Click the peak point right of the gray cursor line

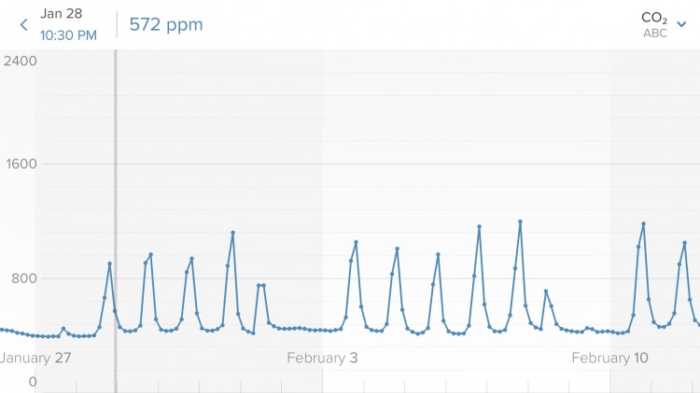150,254
